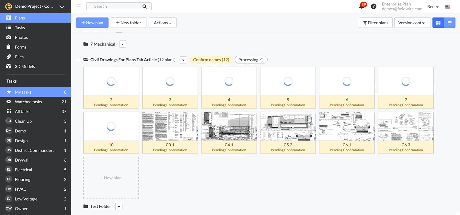Open the help question mark icon
Image resolution: width=460 pixels, height=215 pixels.
coord(374,6)
